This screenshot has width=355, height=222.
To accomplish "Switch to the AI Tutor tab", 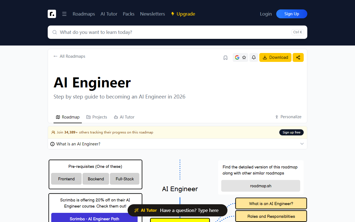I will click(x=124, y=117).
